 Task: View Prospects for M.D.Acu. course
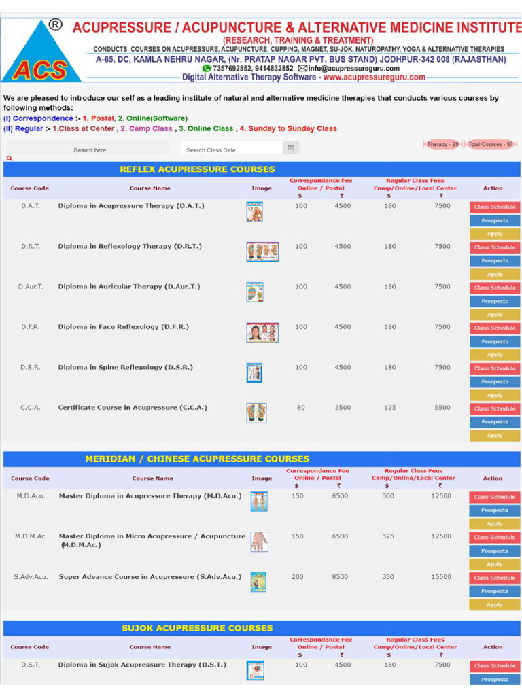(x=495, y=510)
